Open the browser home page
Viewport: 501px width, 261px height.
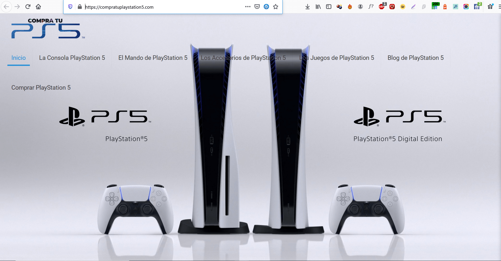pos(38,7)
